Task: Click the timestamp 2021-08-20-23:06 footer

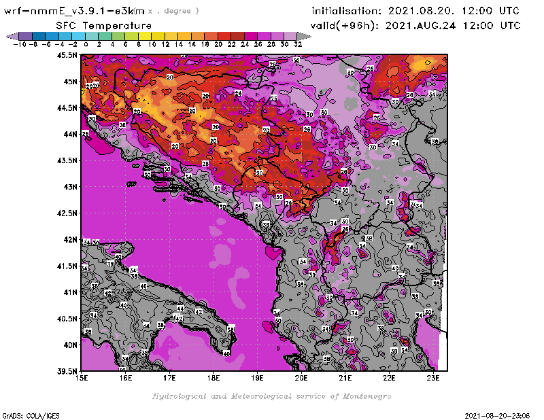Action: click(x=497, y=416)
